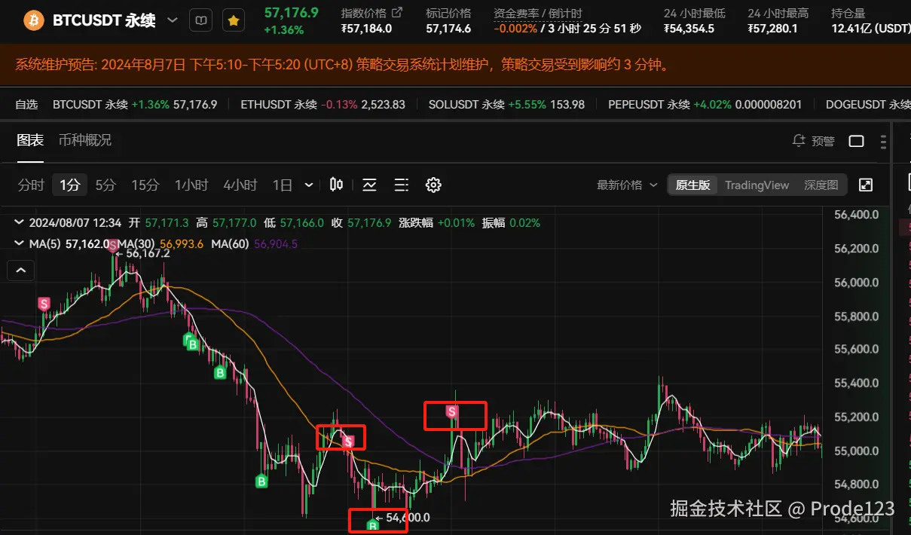
Task: Click the MA(5) indicator label
Action: click(45, 244)
